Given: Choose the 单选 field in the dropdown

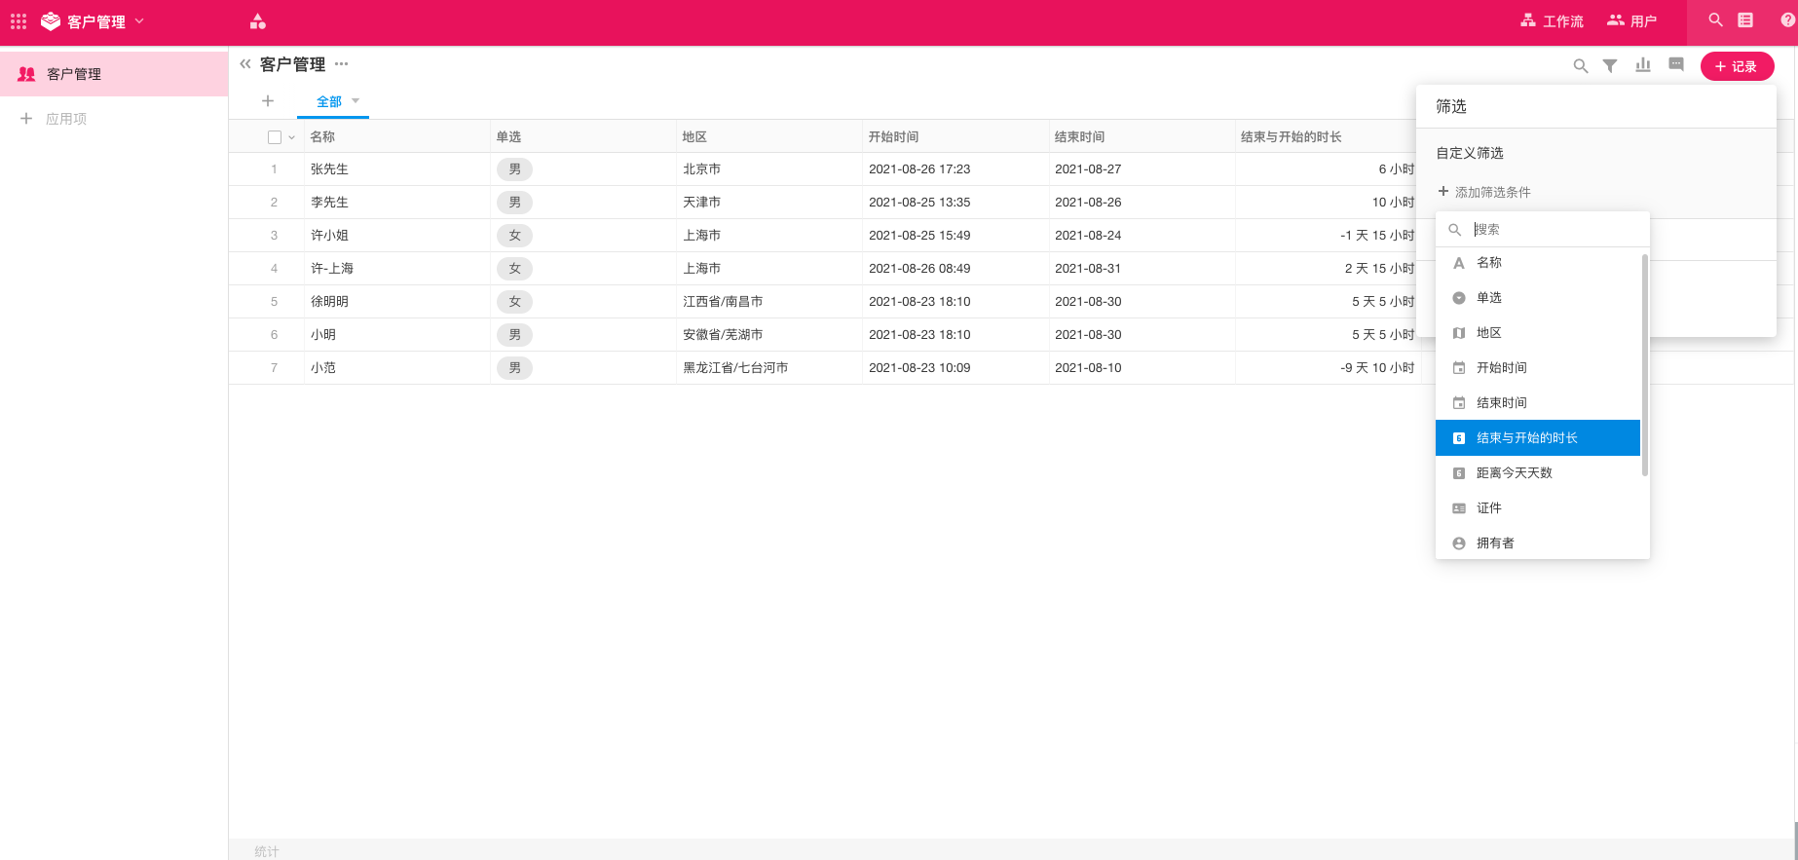Looking at the screenshot, I should pos(1538,298).
